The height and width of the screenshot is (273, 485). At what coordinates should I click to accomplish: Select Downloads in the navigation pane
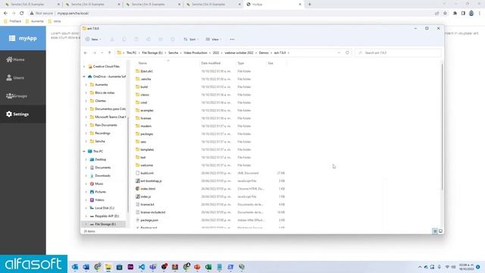102,175
